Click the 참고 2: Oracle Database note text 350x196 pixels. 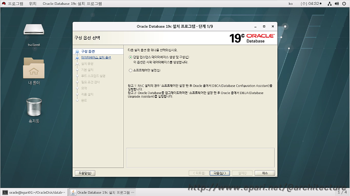click(x=196, y=94)
